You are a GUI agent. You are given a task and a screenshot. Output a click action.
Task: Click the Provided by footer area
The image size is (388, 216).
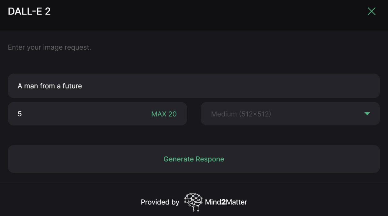tap(160, 202)
